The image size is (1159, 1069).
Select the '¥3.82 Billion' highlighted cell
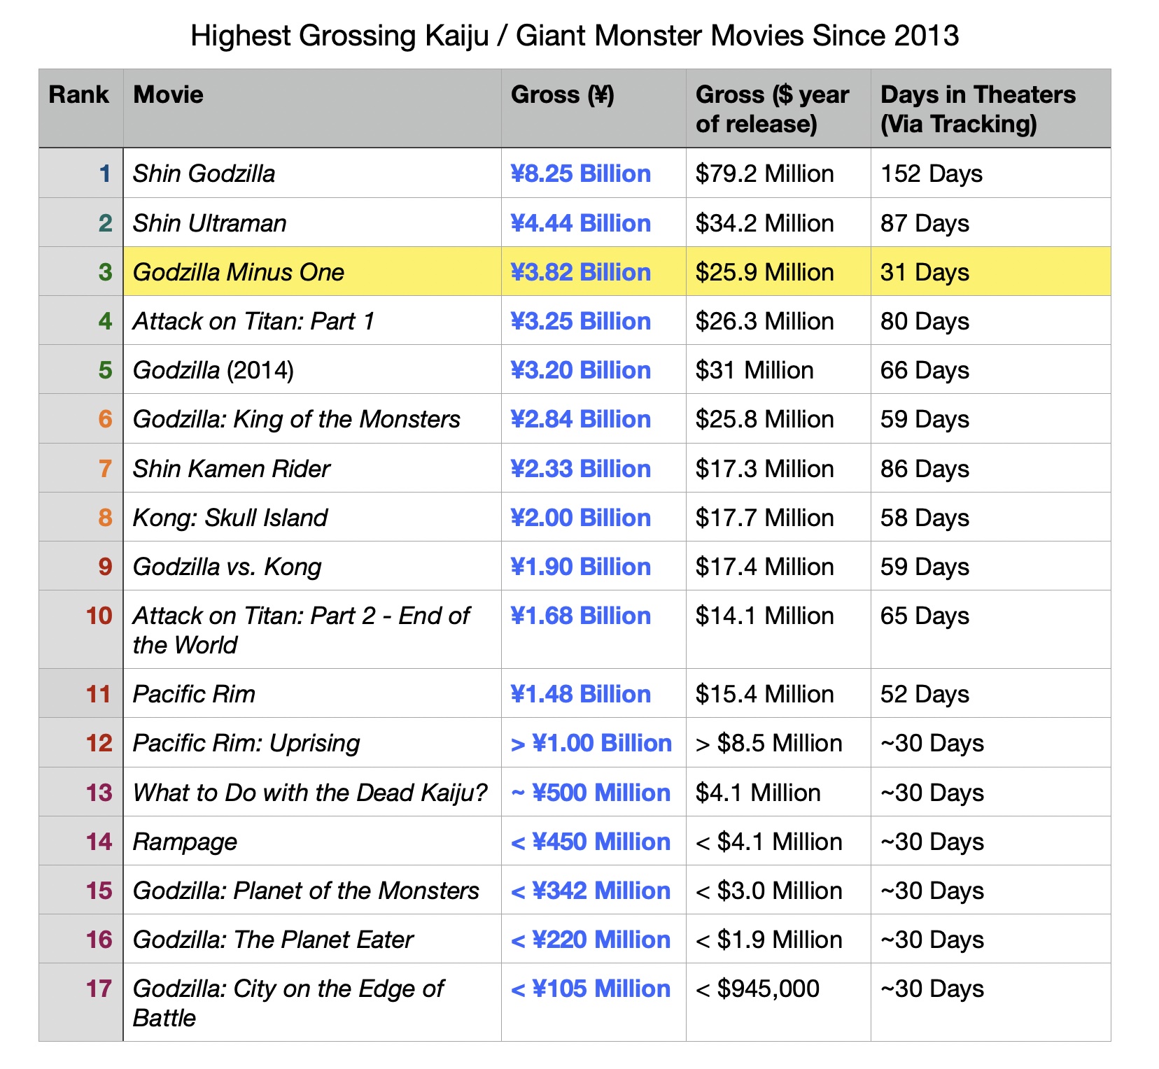593,271
